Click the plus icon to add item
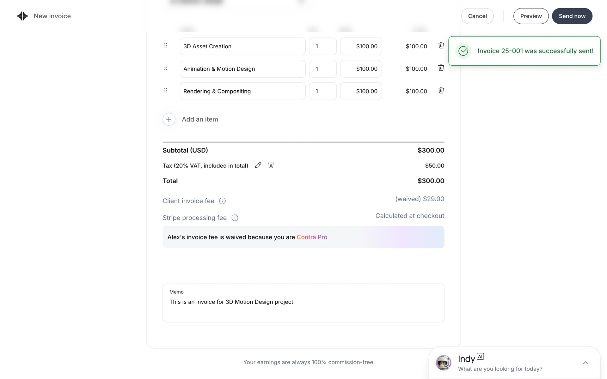Screen dimensions: 607x379 (x=169, y=119)
